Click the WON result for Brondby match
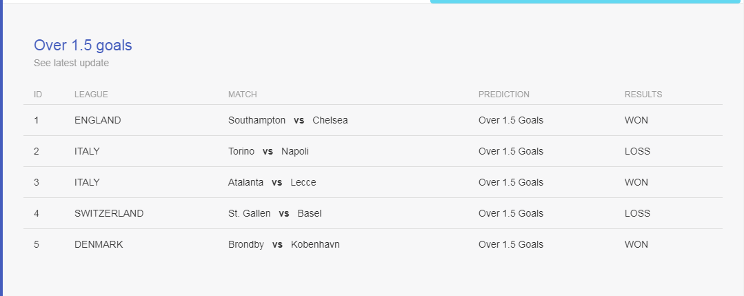 pos(636,244)
